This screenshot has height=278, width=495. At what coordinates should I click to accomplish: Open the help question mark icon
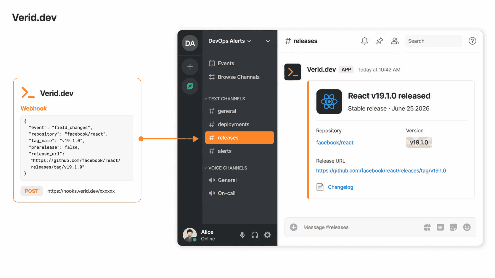click(x=472, y=41)
